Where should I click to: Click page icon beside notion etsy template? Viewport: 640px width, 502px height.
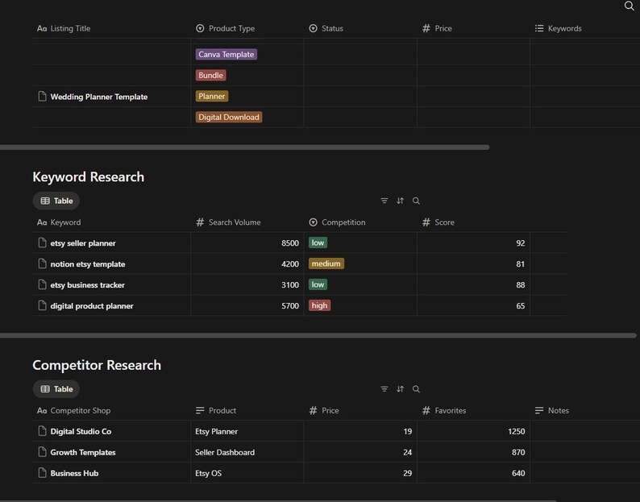click(42, 263)
